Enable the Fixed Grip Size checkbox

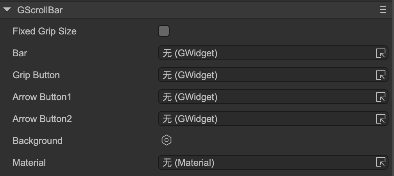point(164,31)
